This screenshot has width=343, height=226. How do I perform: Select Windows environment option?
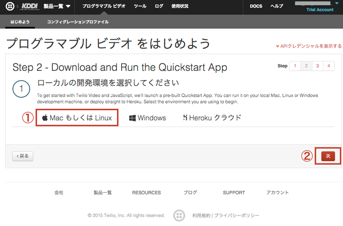pos(148,118)
